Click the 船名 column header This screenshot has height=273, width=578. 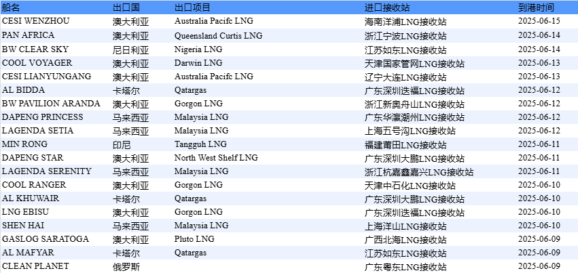click(x=12, y=7)
